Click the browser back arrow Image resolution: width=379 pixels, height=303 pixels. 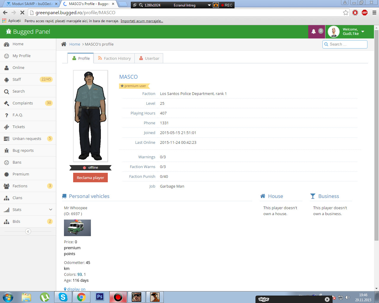point(5,12)
